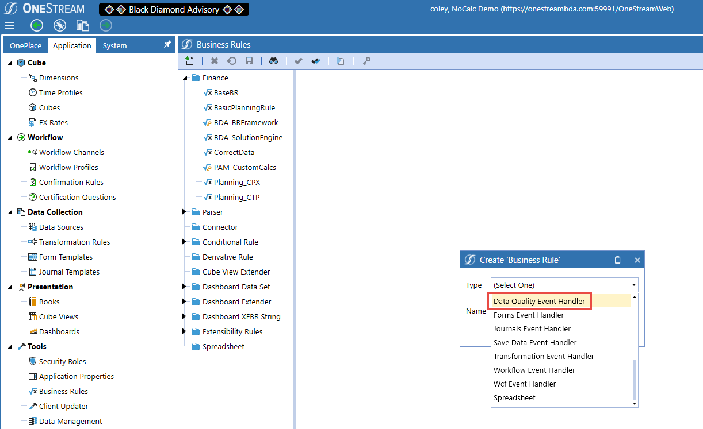Screen dimensions: 703x429
Task: Open Application Properties
Action: coord(77,376)
